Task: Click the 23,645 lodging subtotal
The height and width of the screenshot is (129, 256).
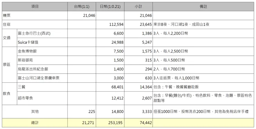Action: (138, 25)
